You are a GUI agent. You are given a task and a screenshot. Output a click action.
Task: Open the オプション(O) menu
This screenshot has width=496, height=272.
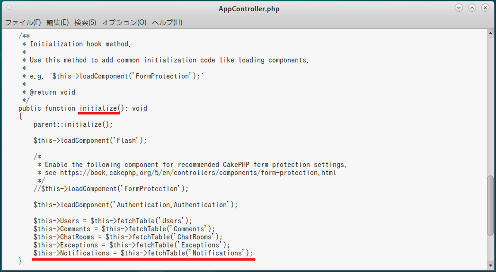124,22
